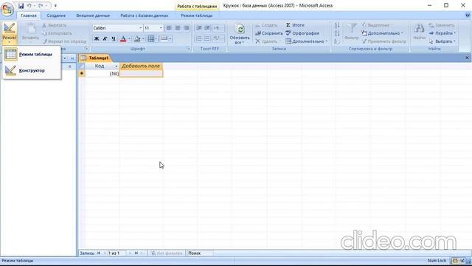The width and height of the screenshot is (472, 266).
Task: Open the Calibri font name dropdown
Action: coord(140,28)
